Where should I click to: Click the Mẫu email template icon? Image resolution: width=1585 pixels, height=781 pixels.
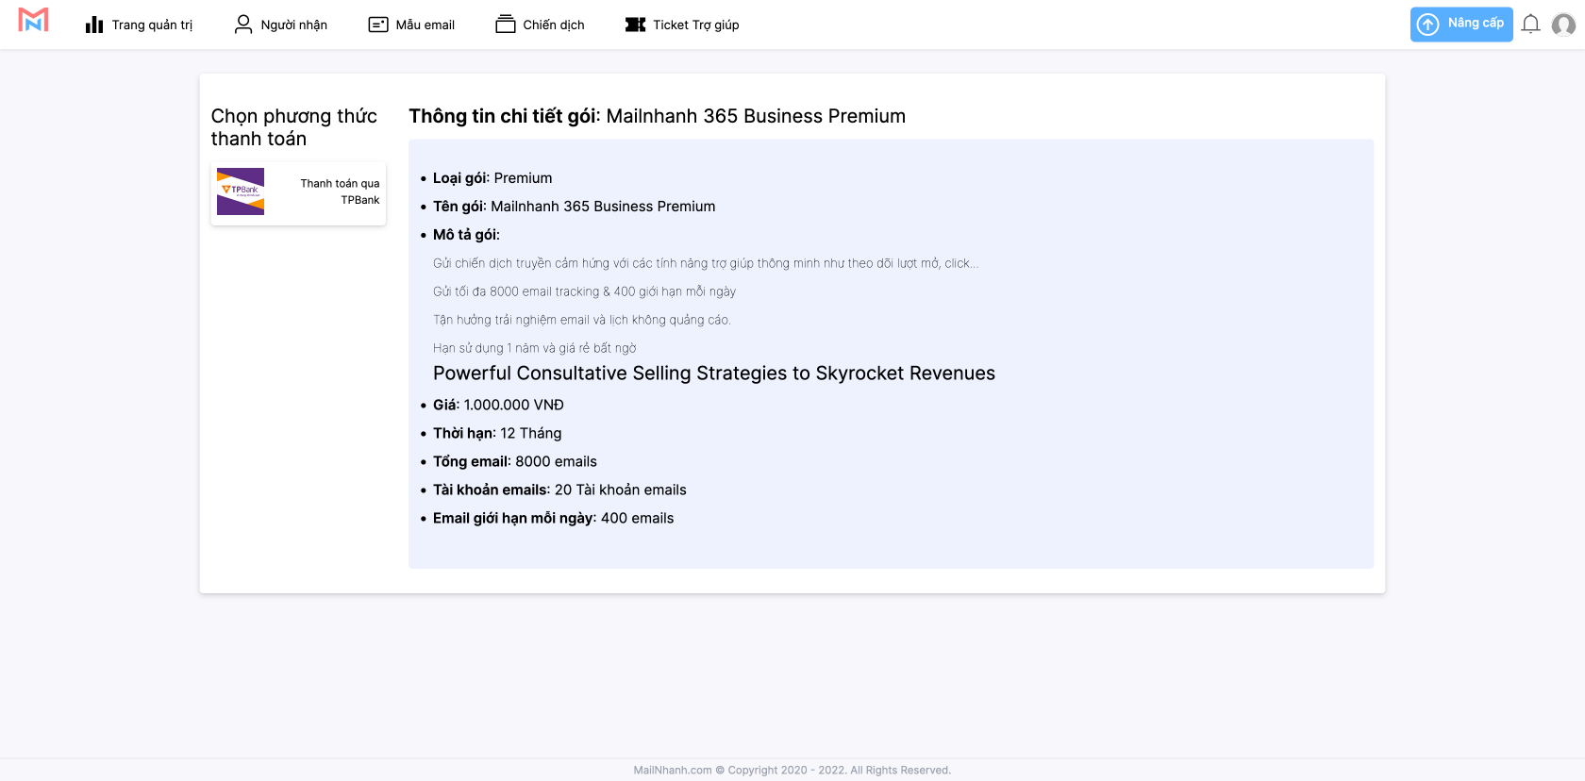tap(378, 25)
